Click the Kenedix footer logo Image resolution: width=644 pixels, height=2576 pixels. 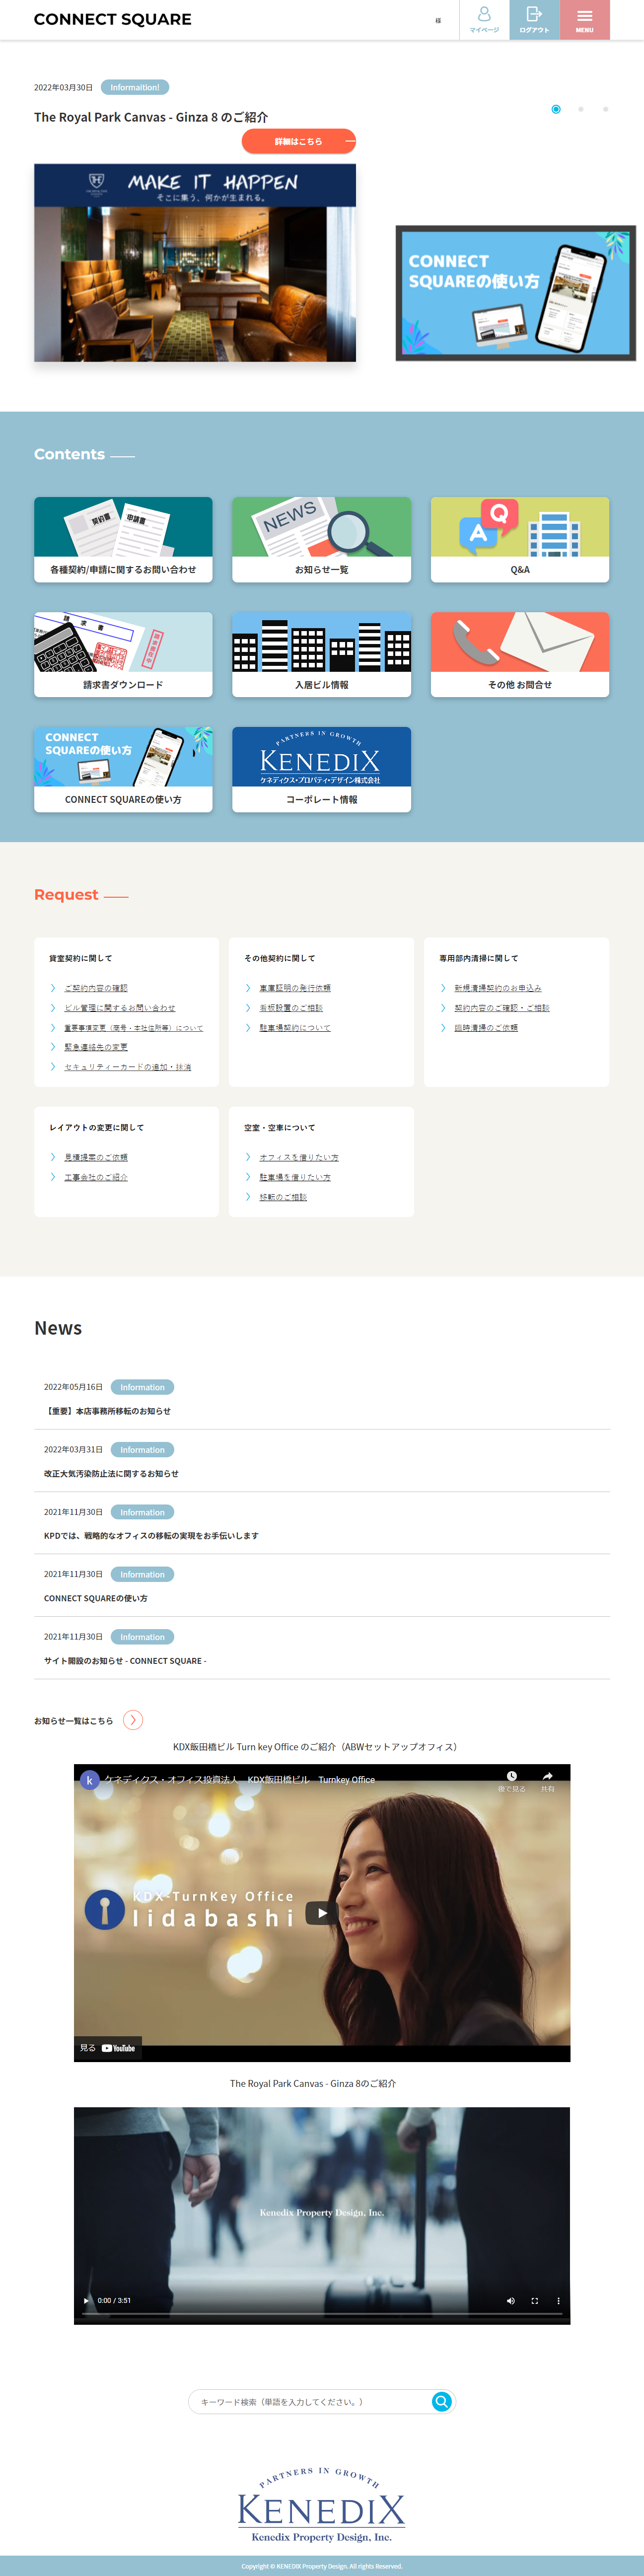pos(322,2505)
